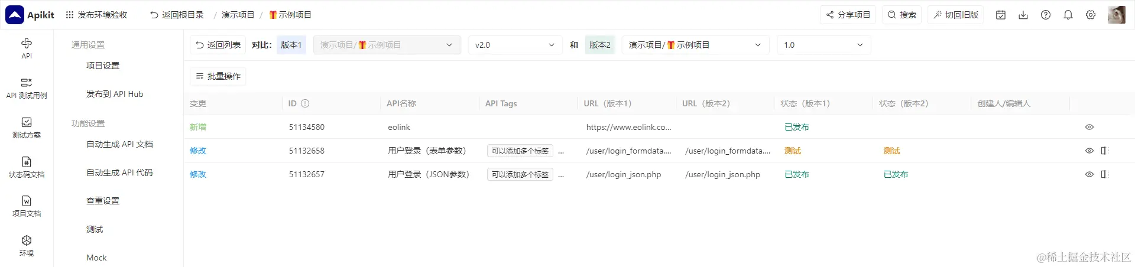Open 项目文档 in sidebar
The width and height of the screenshot is (1135, 267).
[27, 206]
